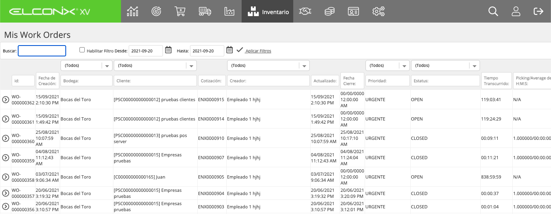Click the Aplicar Filtros link
Image resolution: width=551 pixels, height=214 pixels.
pos(258,51)
